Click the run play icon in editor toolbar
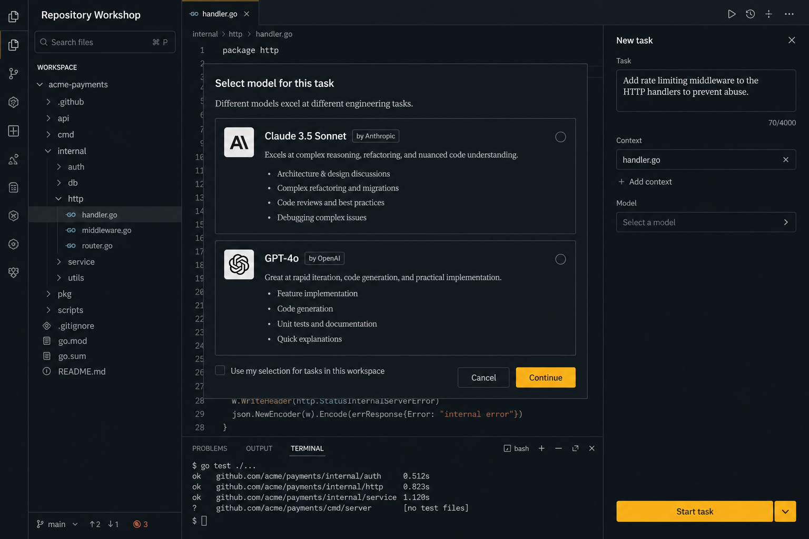Viewport: 809px width, 539px height. click(x=732, y=14)
